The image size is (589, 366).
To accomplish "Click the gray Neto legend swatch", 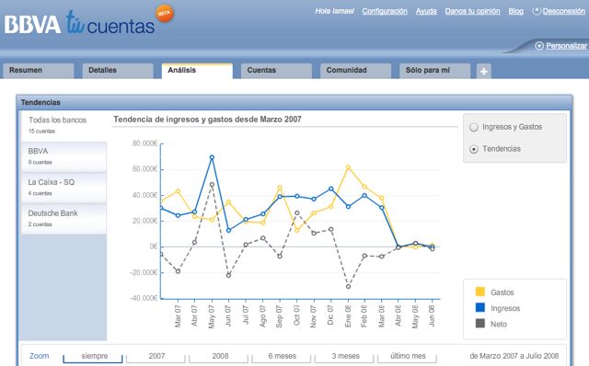I will [480, 323].
